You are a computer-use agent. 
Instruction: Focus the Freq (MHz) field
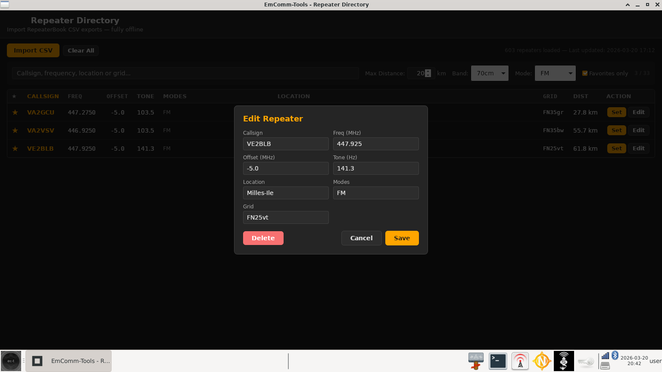click(376, 144)
